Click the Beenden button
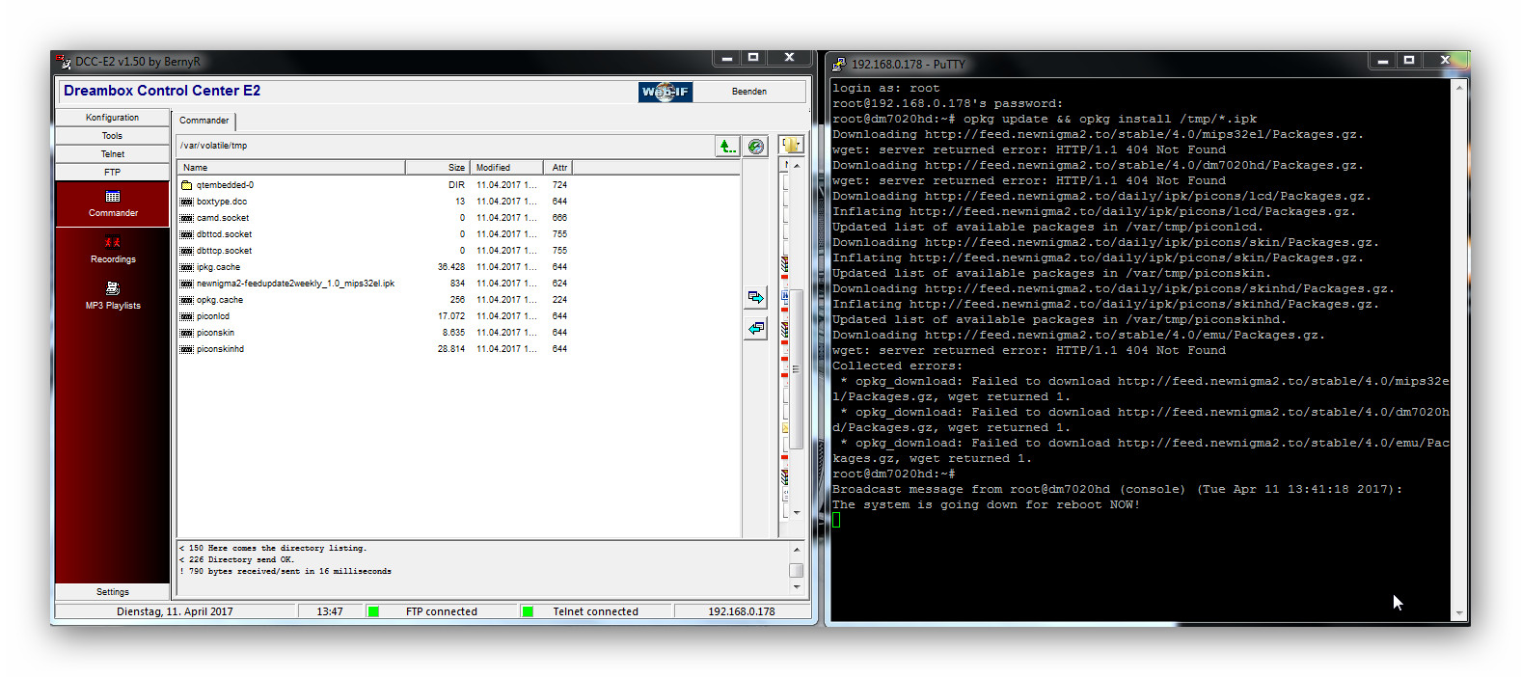 (x=749, y=92)
